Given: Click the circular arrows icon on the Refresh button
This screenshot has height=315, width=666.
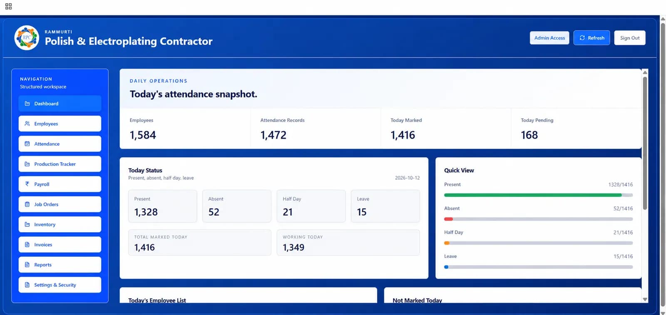Looking at the screenshot, I should pyautogui.click(x=582, y=38).
